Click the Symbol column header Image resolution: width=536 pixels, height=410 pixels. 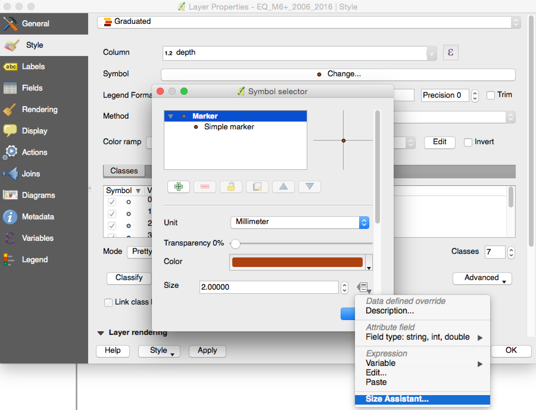coord(123,191)
